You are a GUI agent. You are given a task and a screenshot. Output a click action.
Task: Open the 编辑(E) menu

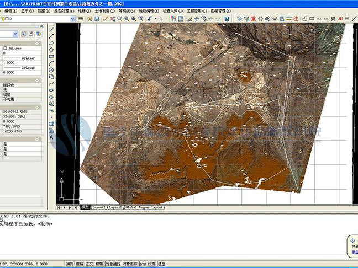tap(10, 11)
